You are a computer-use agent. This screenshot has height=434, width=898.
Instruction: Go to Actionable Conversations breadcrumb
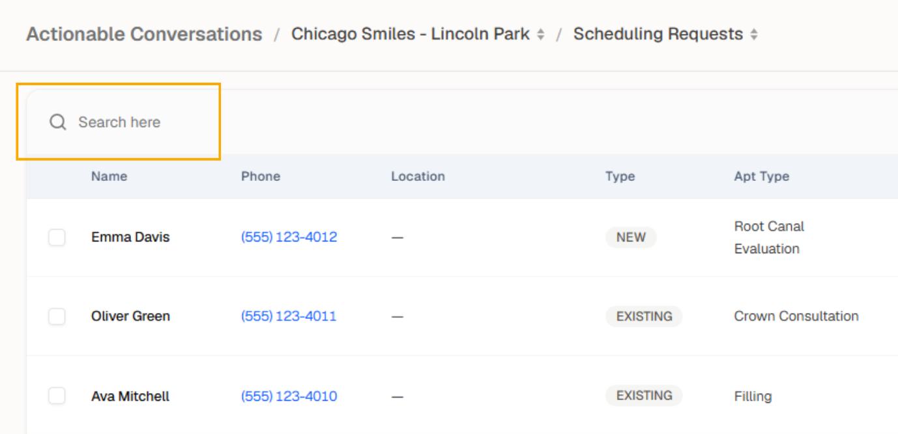pyautogui.click(x=144, y=34)
